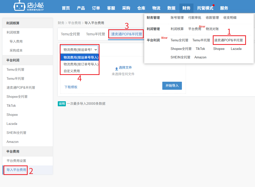Viewport: 255px width, 187px height.
Task: Click 财务 in the breadcrumb
Action: pyautogui.click(x=61, y=23)
